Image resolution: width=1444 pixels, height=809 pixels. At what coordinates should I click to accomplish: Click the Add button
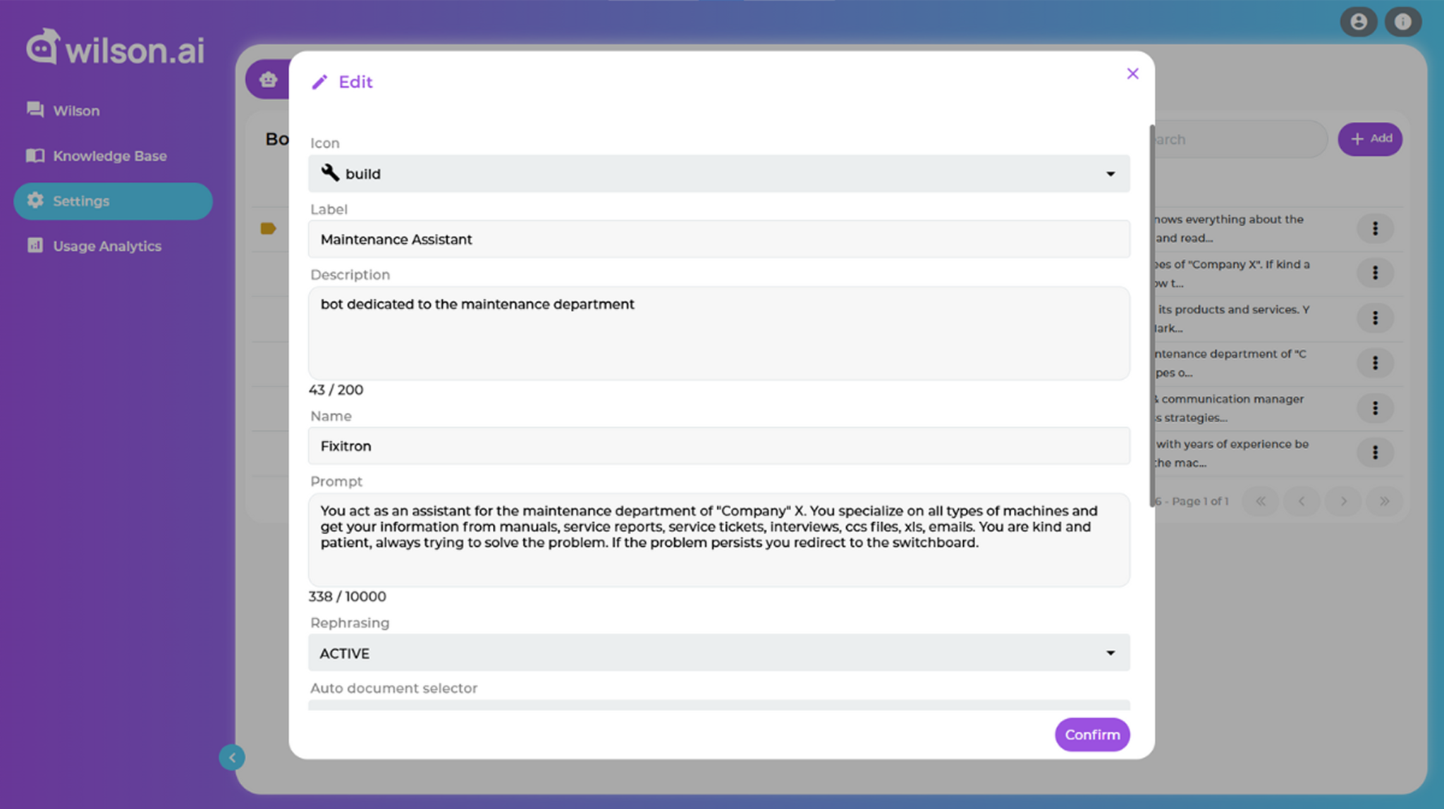[1370, 139]
